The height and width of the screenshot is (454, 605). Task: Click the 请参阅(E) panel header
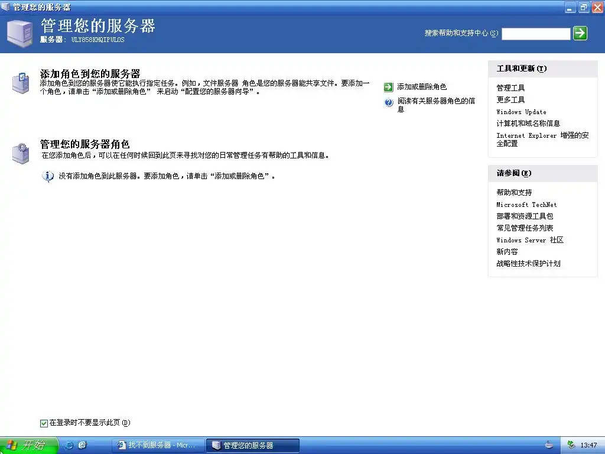(x=542, y=173)
